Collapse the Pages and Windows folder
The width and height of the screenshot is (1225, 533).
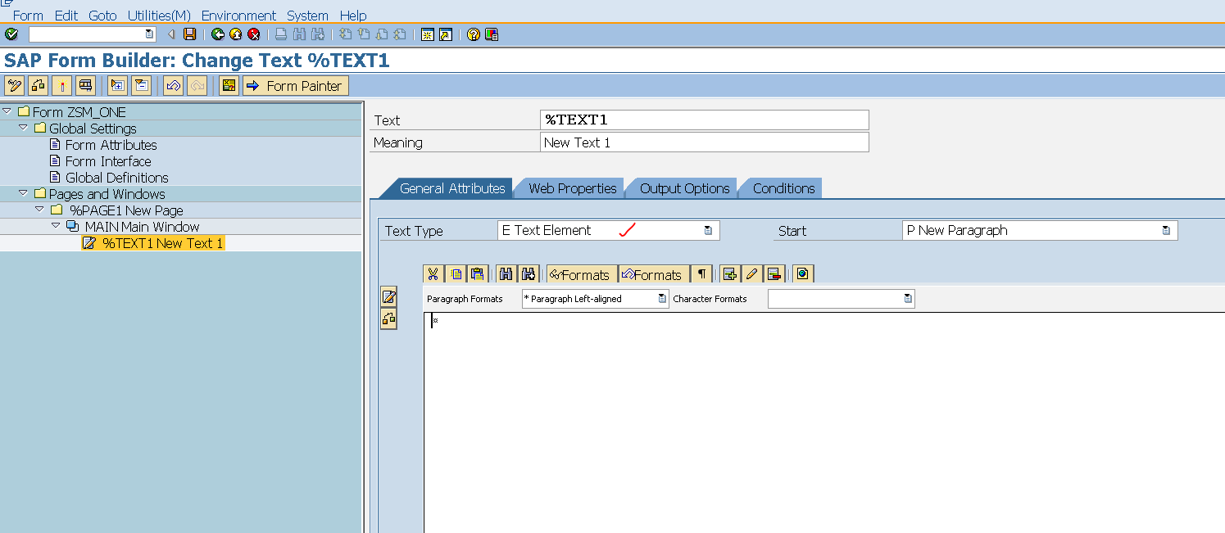[24, 192]
